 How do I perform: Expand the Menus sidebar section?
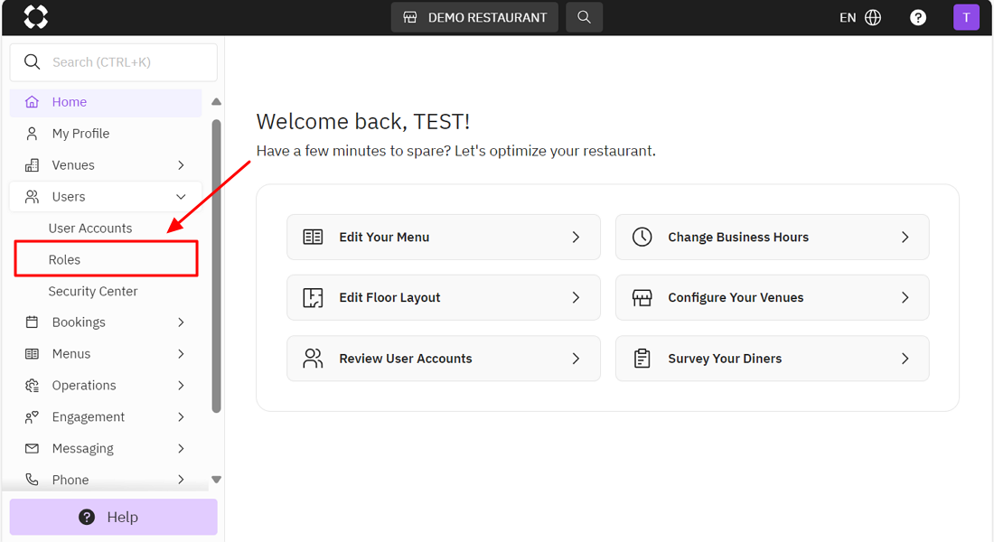pos(181,354)
